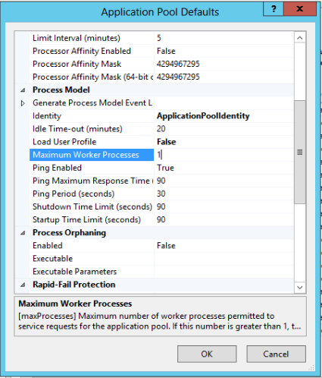Viewport: 322px width, 378px height.
Task: Click the Cancel button
Action: (276, 354)
